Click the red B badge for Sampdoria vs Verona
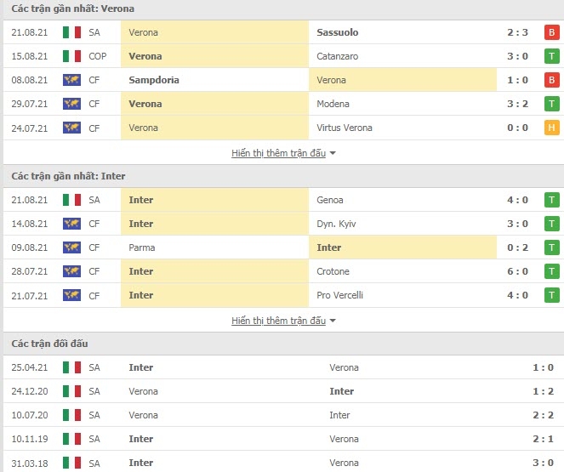 [x=551, y=80]
